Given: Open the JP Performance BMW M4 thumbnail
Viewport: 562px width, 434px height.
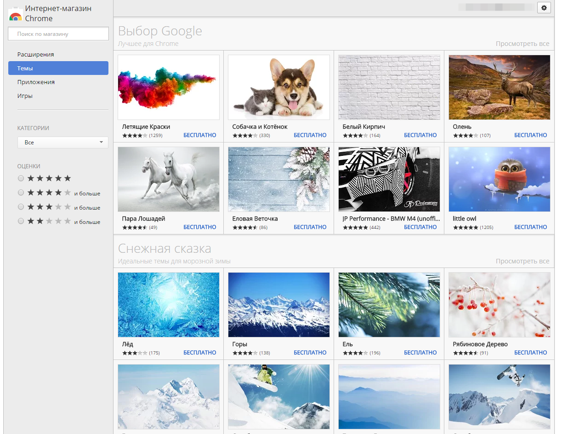Looking at the screenshot, I should point(389,179).
